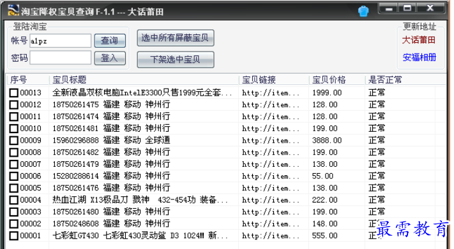
Task: Close the application window
Action: click(430, 8)
